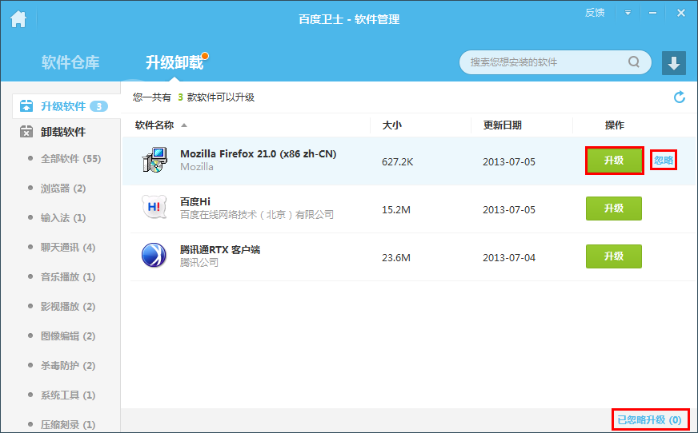Image resolution: width=698 pixels, height=433 pixels.
Task: Minimize the 百度卫士 window
Action: pyautogui.click(x=652, y=13)
